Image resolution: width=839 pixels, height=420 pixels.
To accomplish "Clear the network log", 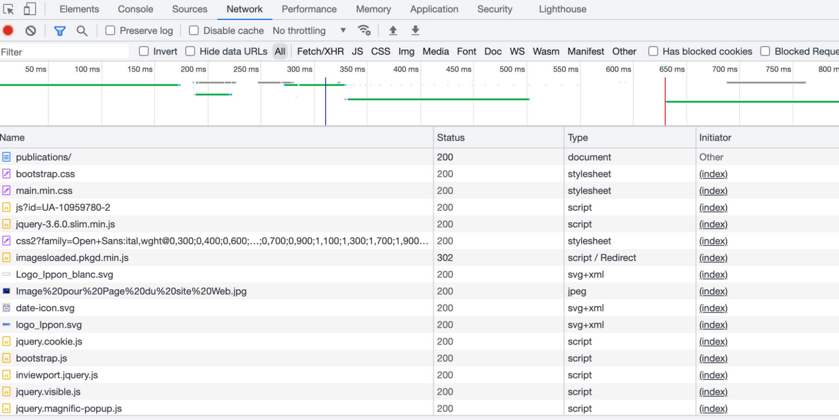I will (31, 31).
